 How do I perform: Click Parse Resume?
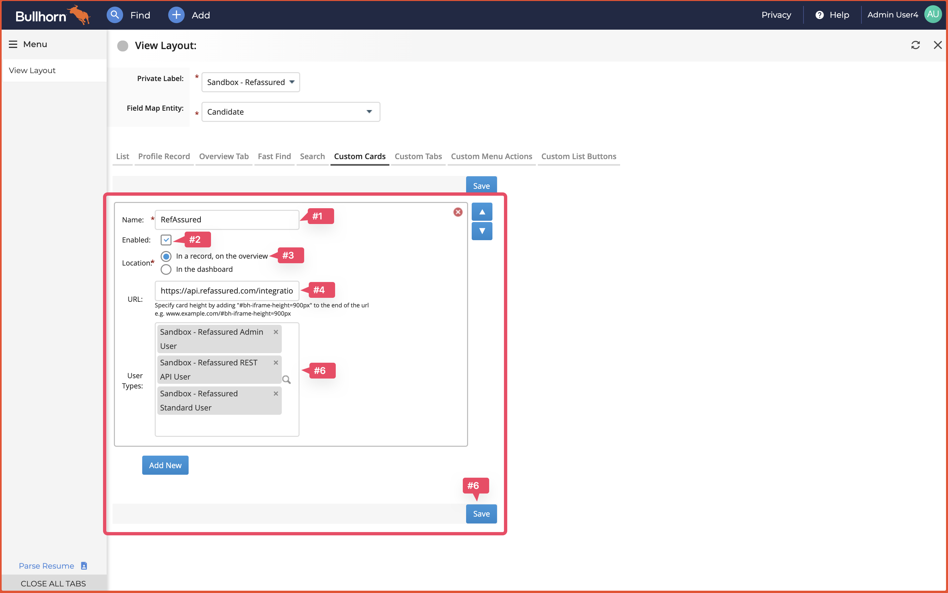click(46, 566)
